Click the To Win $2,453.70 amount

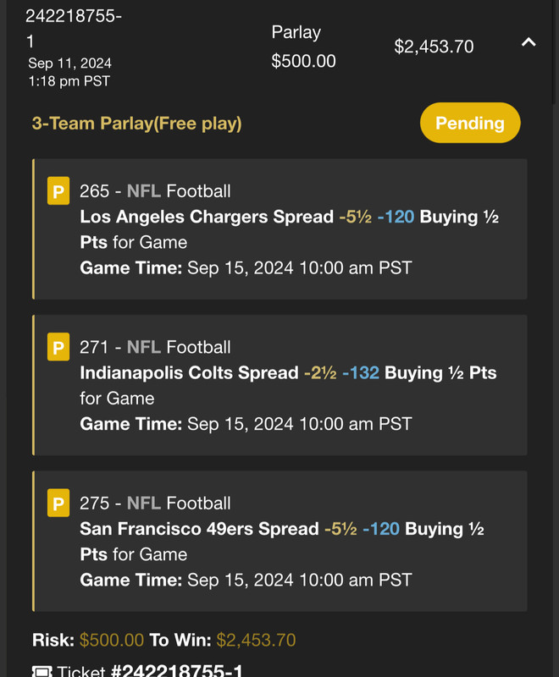pyautogui.click(x=256, y=640)
